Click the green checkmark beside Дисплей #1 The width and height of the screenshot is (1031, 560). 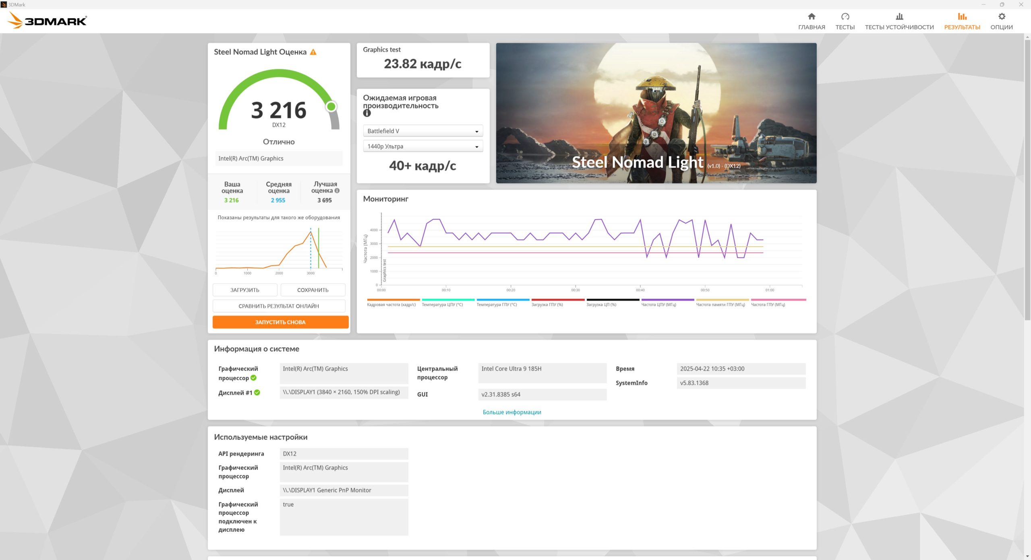pyautogui.click(x=257, y=393)
